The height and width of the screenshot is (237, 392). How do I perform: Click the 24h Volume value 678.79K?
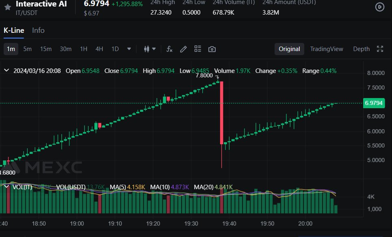coord(223,13)
